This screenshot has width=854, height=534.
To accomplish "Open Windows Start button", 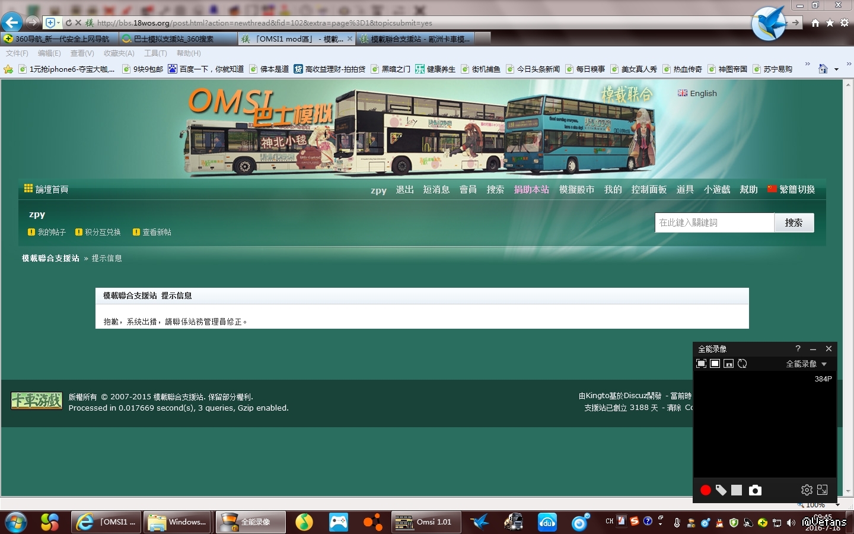I will click(17, 522).
